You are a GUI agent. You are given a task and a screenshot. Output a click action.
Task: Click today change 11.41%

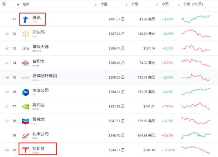(x=168, y=150)
